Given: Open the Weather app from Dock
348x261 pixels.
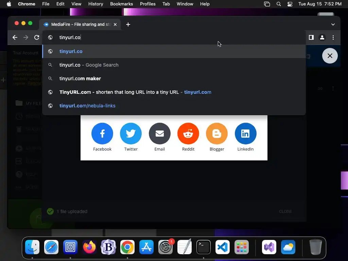Looking at the screenshot, I should click(288, 247).
